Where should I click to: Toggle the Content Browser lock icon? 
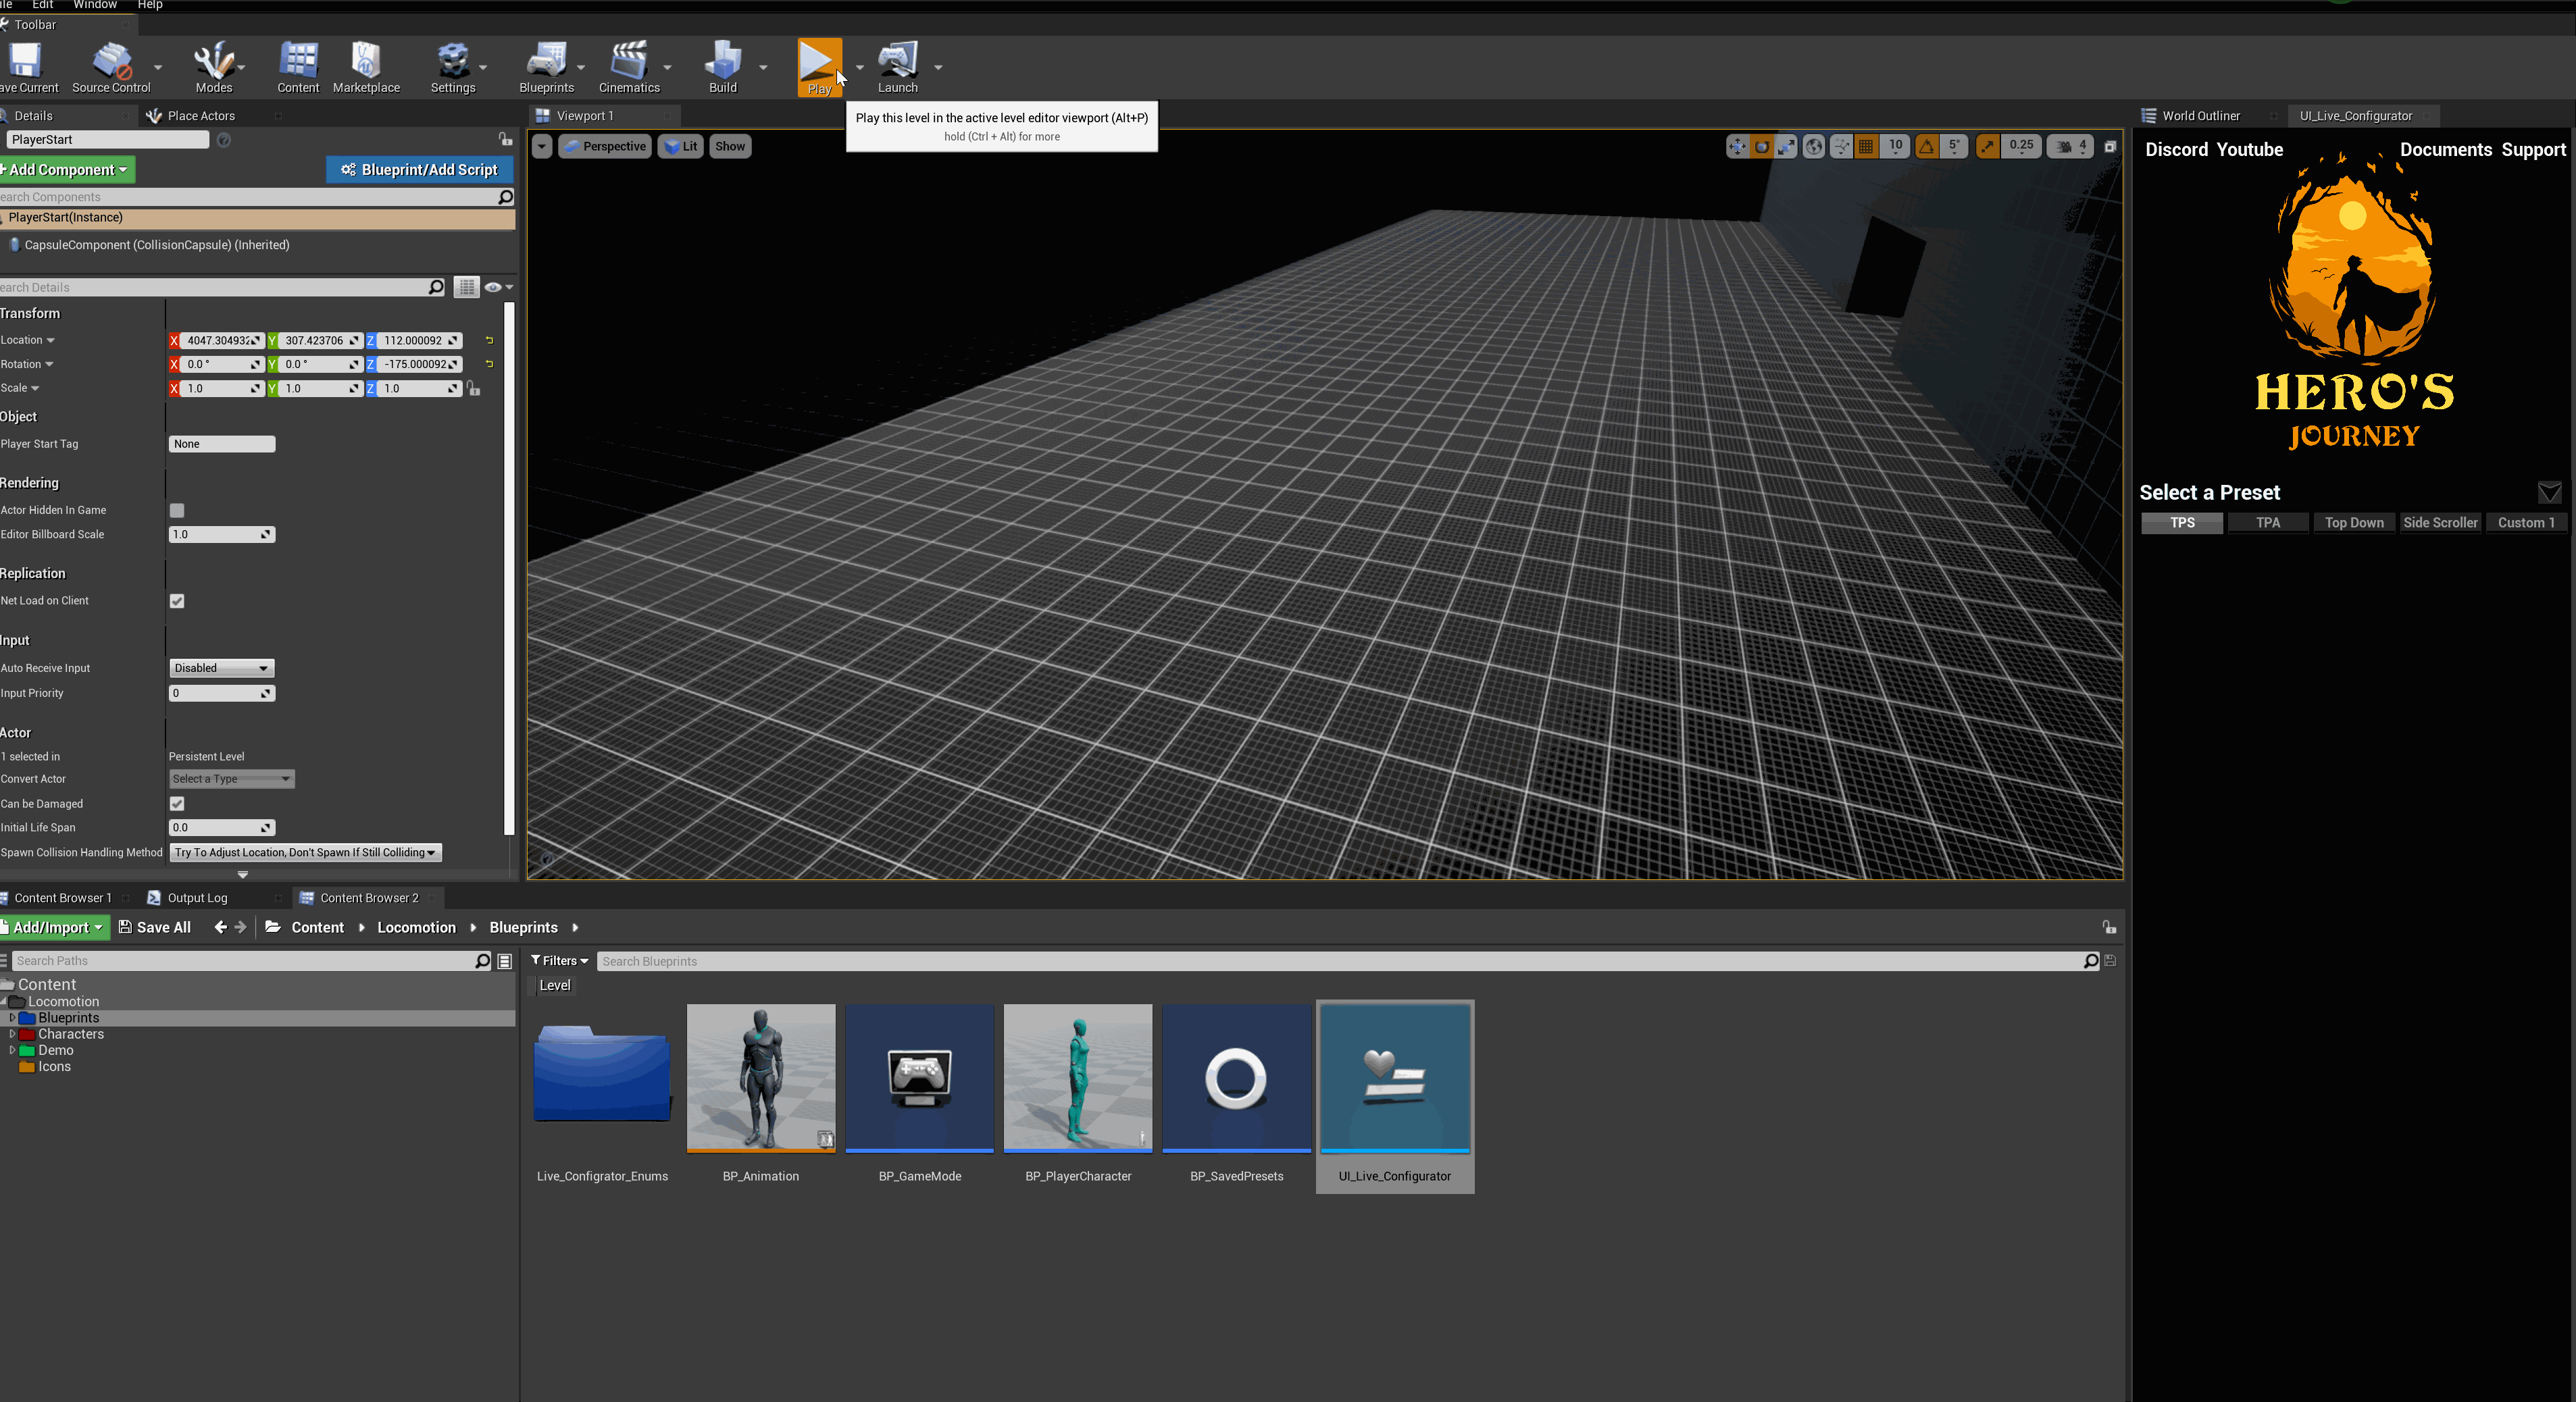click(2109, 927)
